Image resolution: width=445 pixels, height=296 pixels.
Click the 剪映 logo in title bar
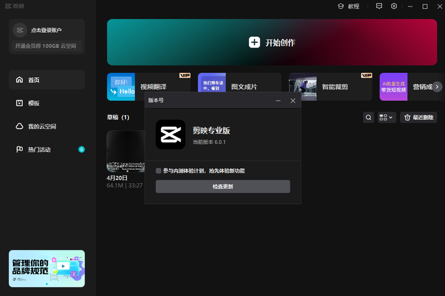coord(15,6)
